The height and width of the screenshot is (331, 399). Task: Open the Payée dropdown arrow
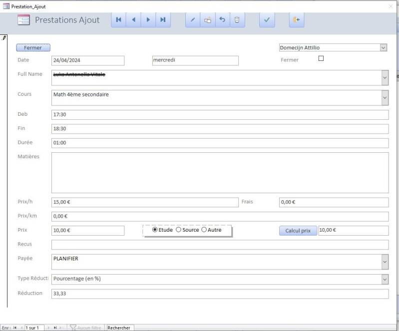click(385, 262)
